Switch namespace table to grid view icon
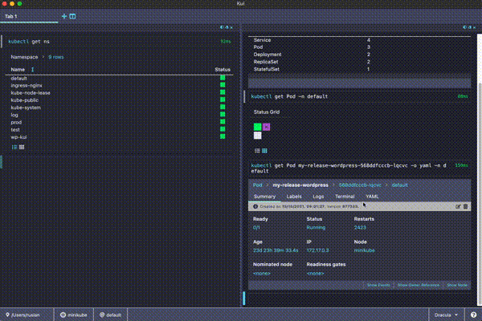Image resolution: width=482 pixels, height=321 pixels. pos(22,147)
